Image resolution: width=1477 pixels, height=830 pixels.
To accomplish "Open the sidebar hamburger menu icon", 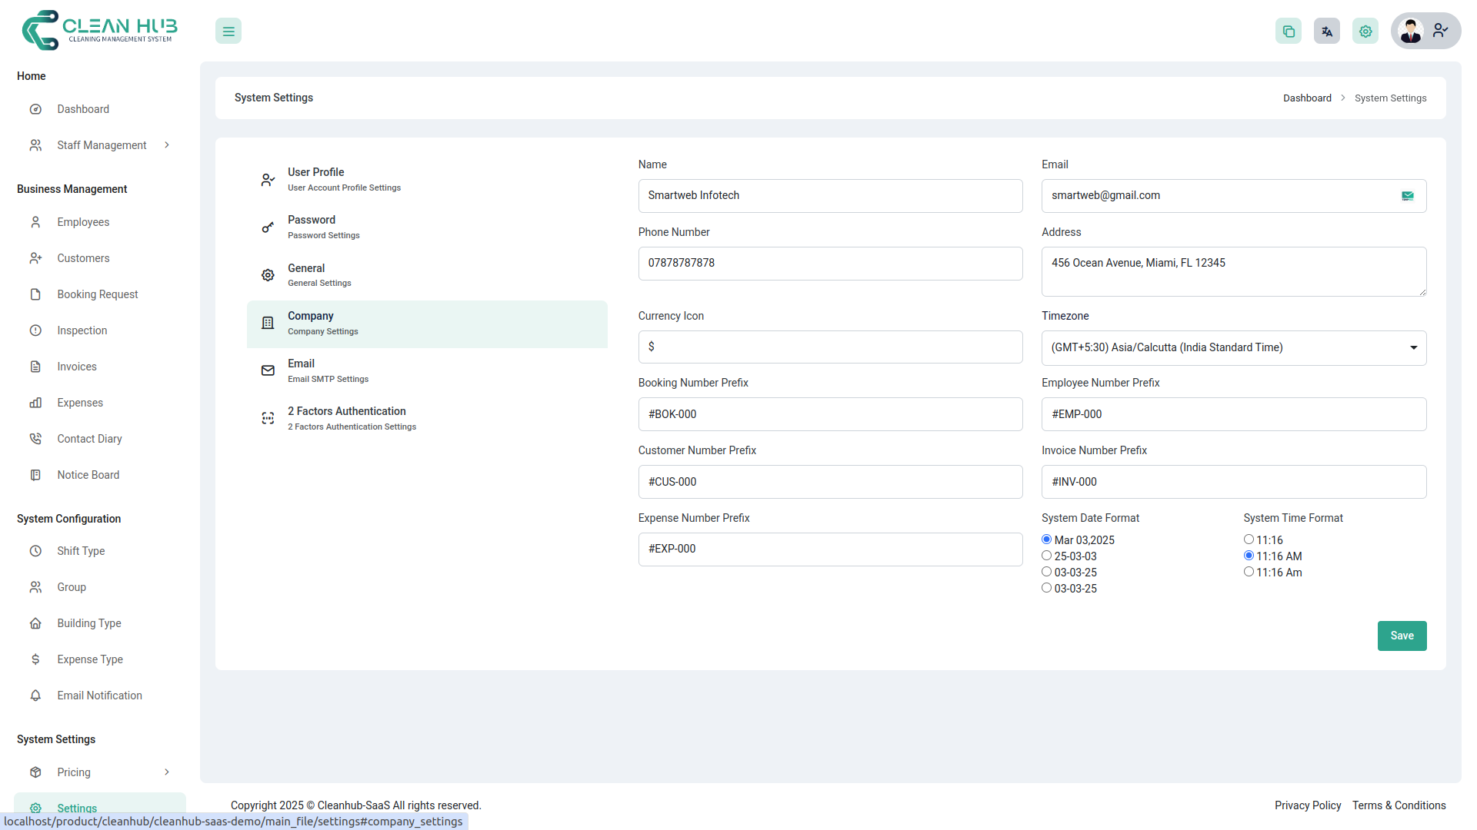I will point(228,31).
